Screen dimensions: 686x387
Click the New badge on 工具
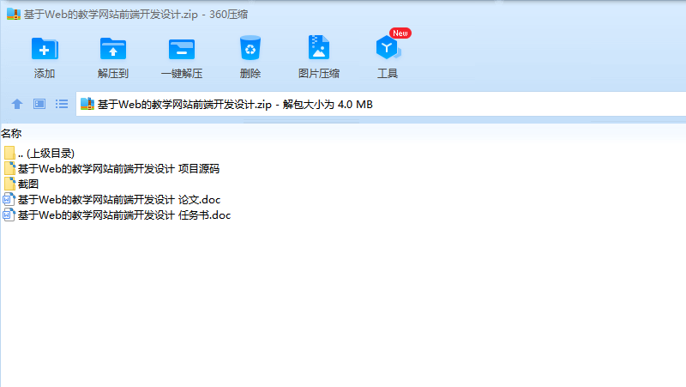point(400,33)
